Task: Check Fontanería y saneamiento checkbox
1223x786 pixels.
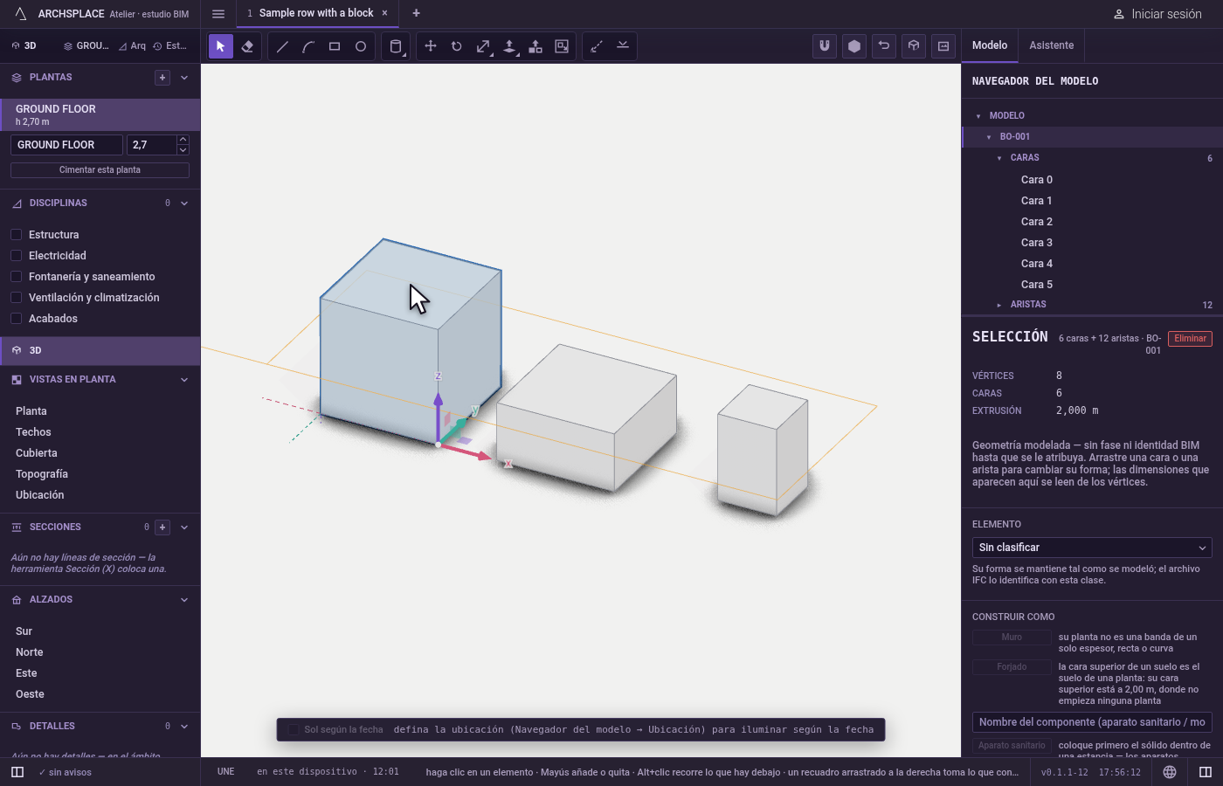Action: pos(16,276)
